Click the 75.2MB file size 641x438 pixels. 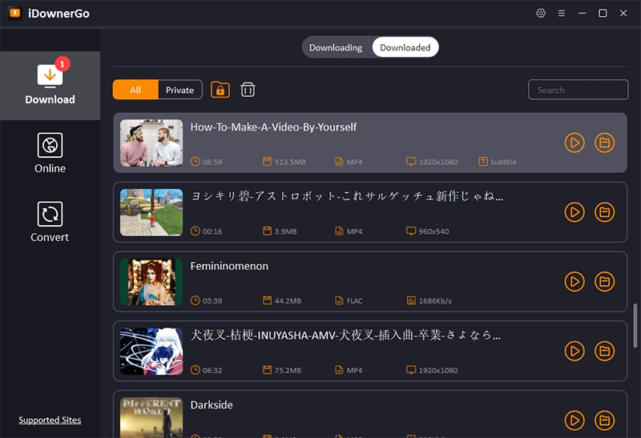[x=288, y=370]
